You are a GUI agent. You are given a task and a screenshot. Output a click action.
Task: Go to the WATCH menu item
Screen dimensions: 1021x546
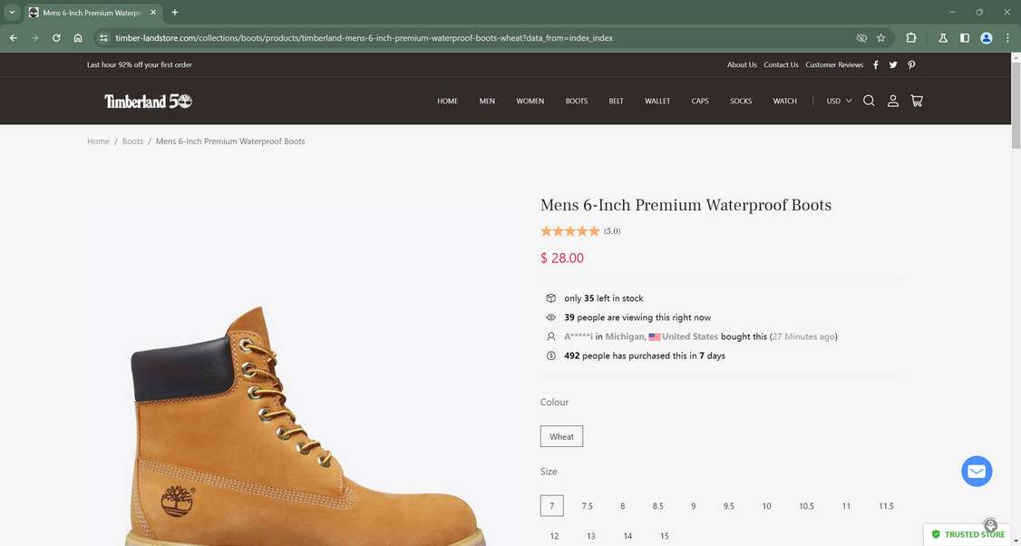tap(785, 101)
